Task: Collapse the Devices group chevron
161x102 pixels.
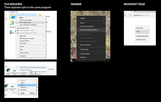Action: 9,27
